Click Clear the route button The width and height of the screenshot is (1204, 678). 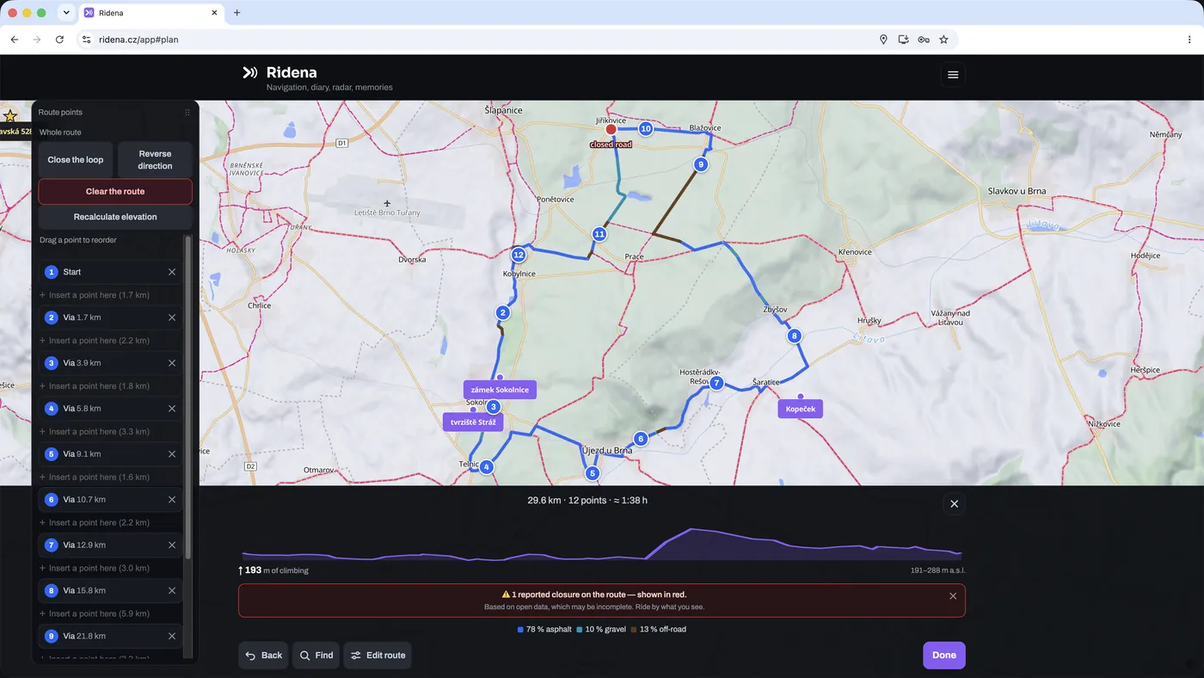point(115,192)
